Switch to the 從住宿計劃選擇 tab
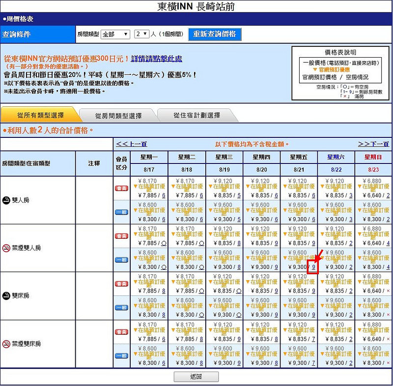The width and height of the screenshot is (393, 386). 197,115
